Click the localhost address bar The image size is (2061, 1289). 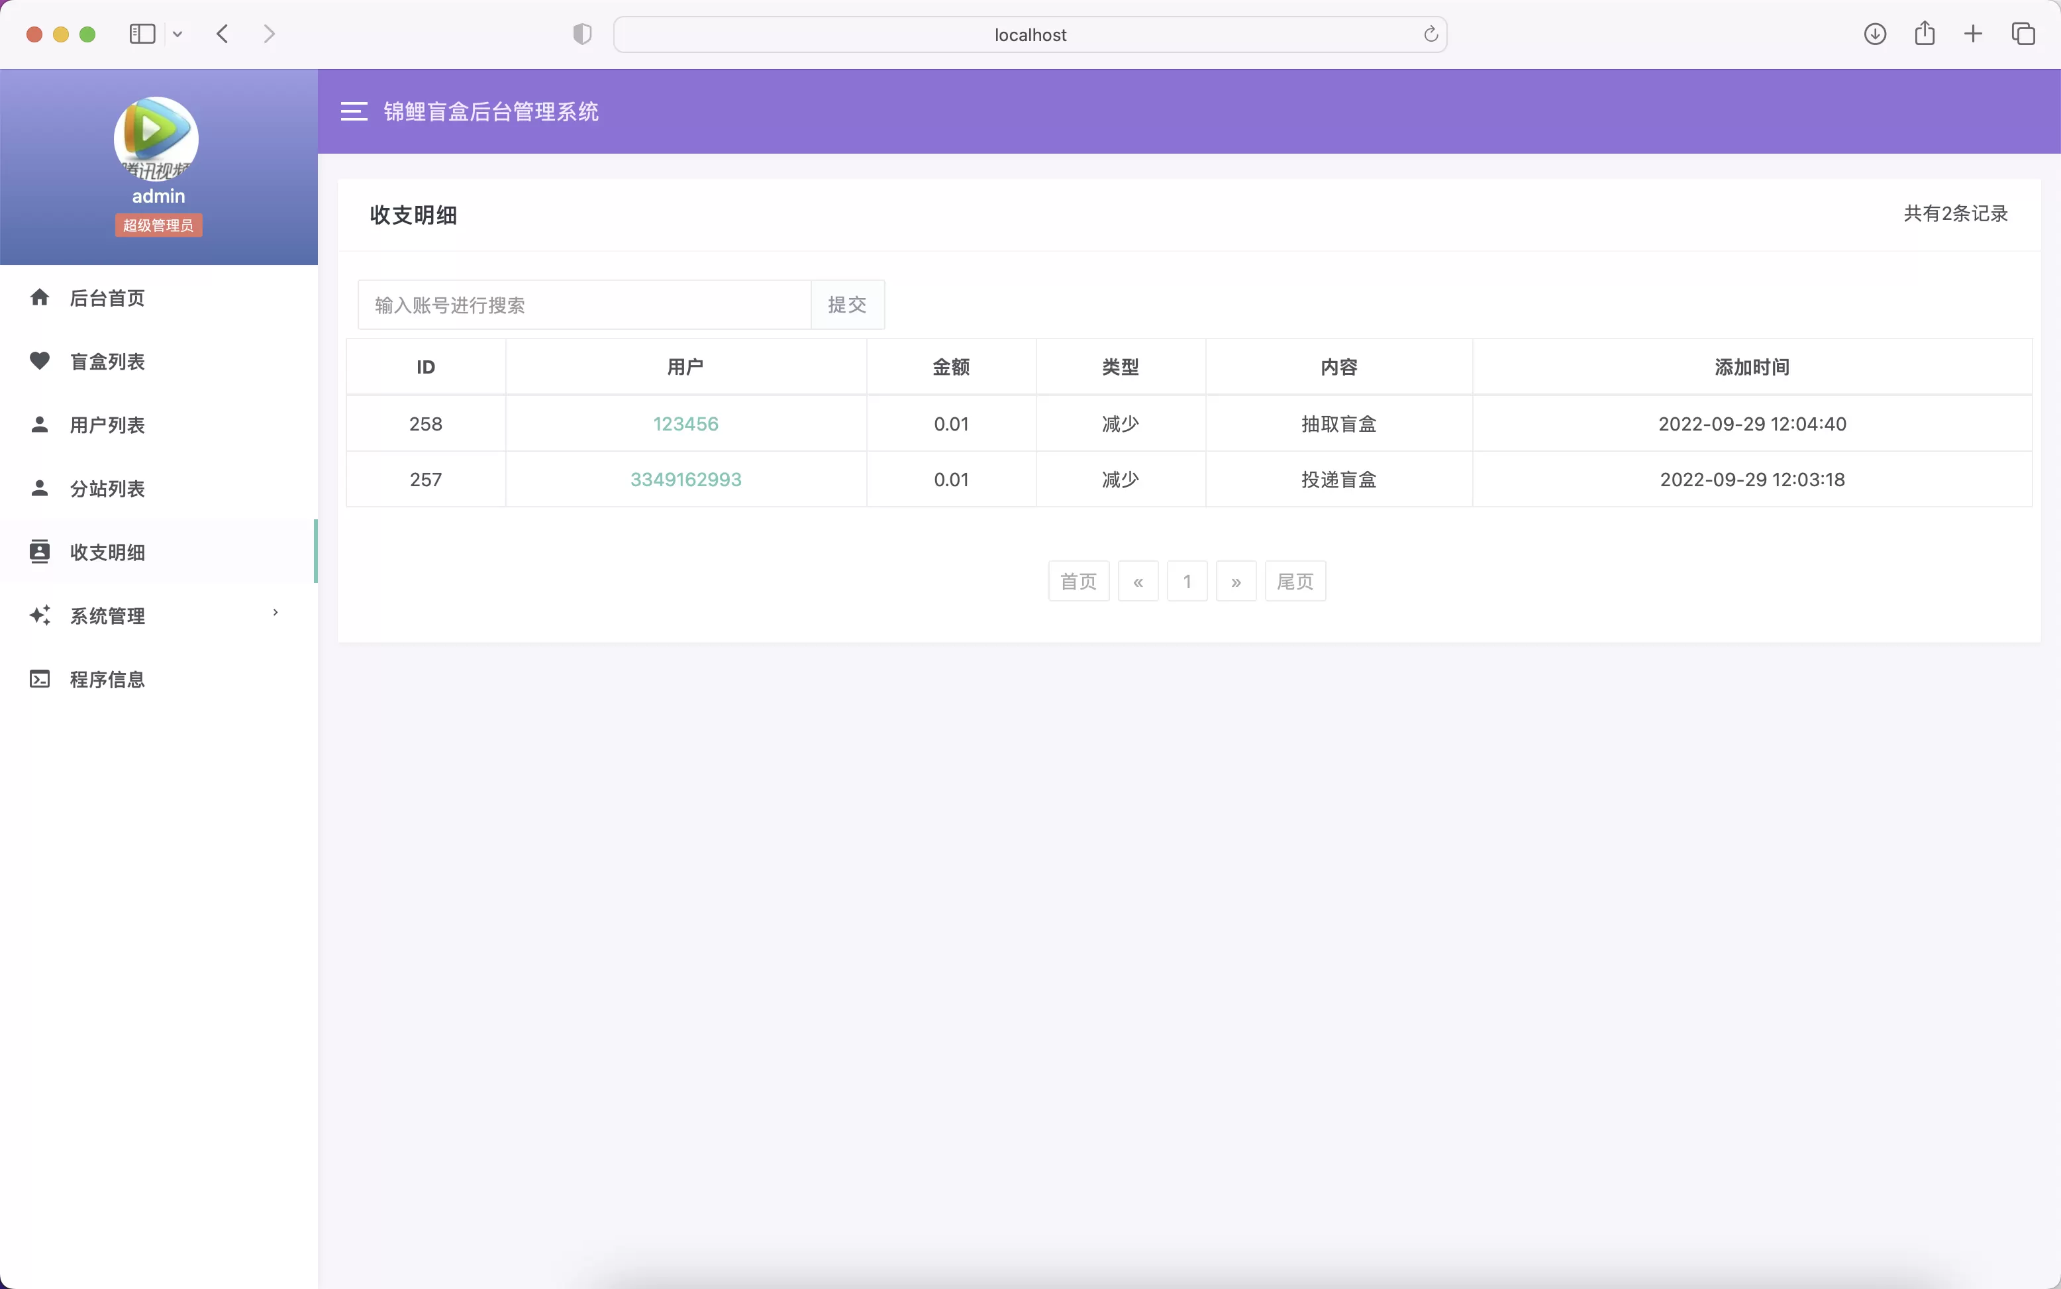pos(1030,34)
